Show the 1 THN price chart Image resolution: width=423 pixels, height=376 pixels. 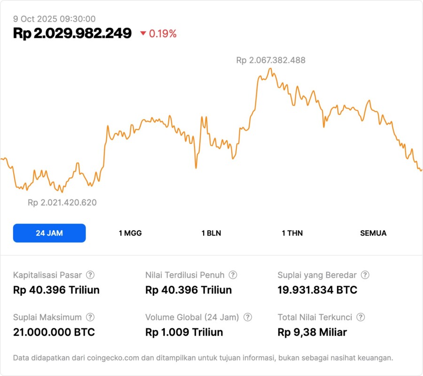pyautogui.click(x=292, y=233)
